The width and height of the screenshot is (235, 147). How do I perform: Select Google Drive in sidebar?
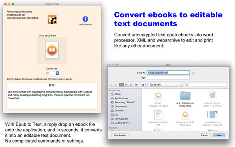119,123
